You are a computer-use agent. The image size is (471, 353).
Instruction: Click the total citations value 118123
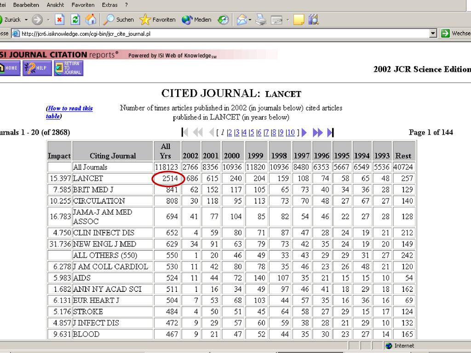[x=167, y=167]
